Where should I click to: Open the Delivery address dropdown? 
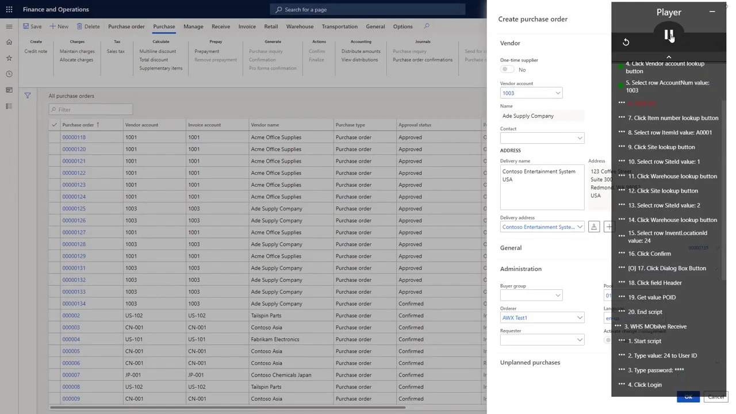pos(580,227)
